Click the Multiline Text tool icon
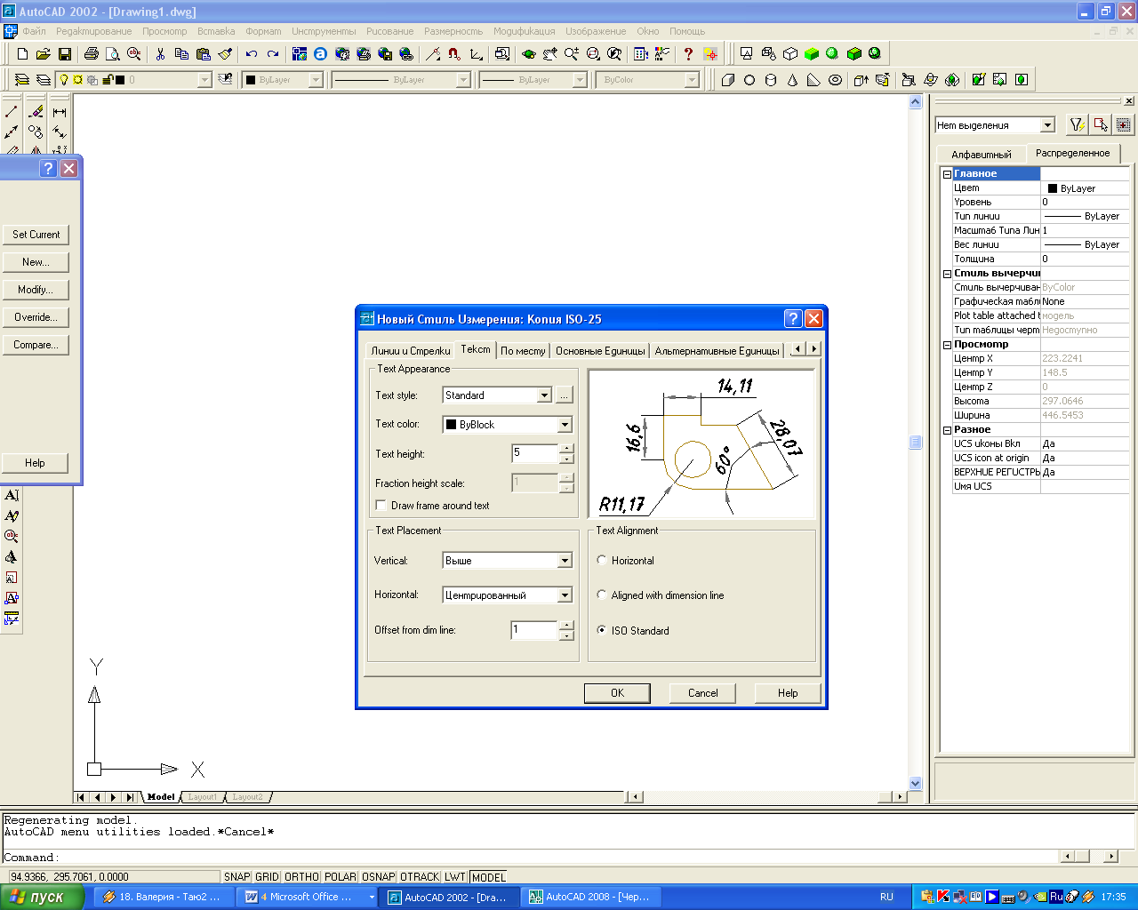1138x910 pixels. [12, 495]
